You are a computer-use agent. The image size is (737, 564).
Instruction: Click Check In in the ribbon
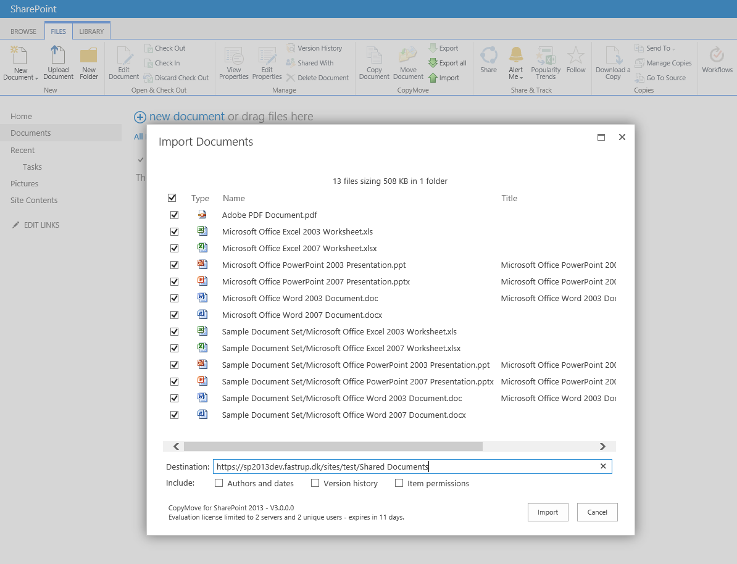[x=162, y=63]
